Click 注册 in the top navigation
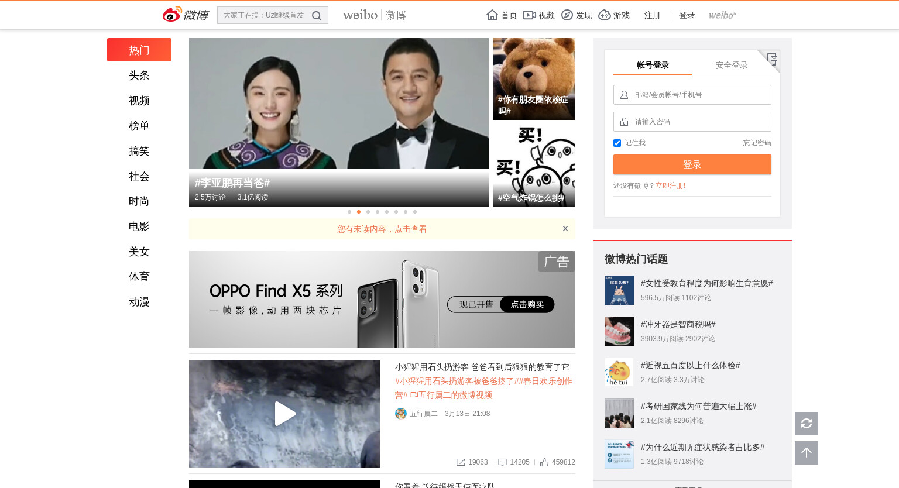The height and width of the screenshot is (488, 899). [653, 15]
